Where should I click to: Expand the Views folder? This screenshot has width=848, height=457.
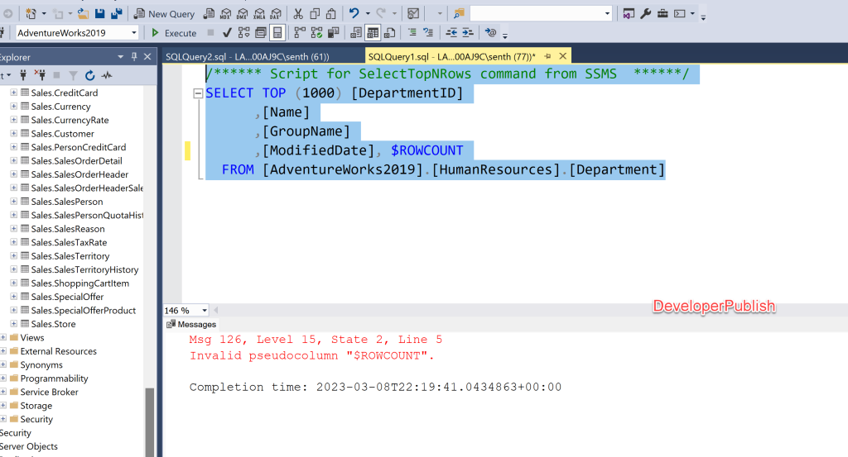(4, 338)
